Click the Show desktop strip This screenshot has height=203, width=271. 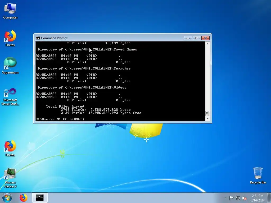[x=269, y=198]
